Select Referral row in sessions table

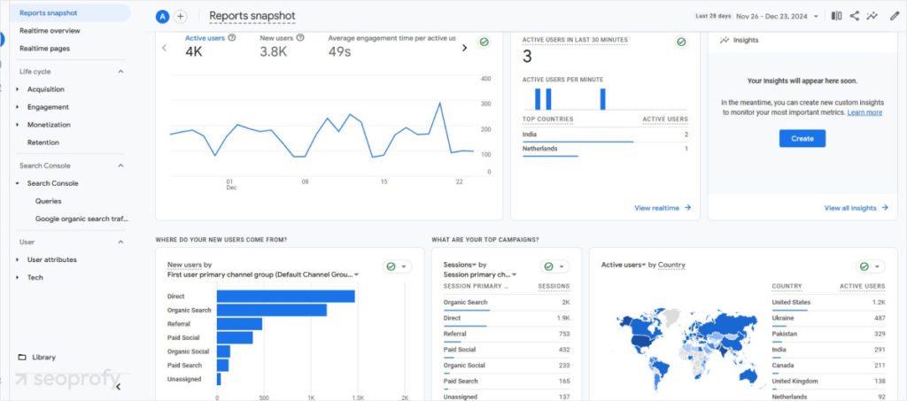[x=506, y=334]
